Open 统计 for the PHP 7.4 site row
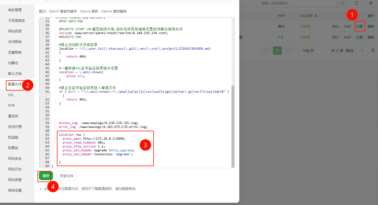Image resolution: width=378 pixels, height=205 pixels. (x=336, y=37)
